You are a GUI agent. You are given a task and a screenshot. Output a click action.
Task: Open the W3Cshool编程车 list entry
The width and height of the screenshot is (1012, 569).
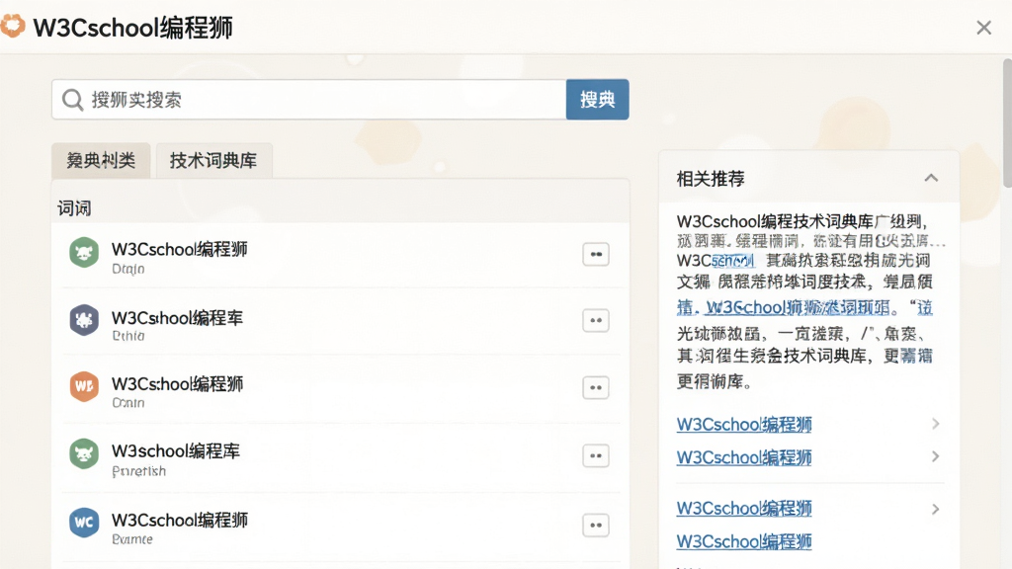pyautogui.click(x=341, y=321)
